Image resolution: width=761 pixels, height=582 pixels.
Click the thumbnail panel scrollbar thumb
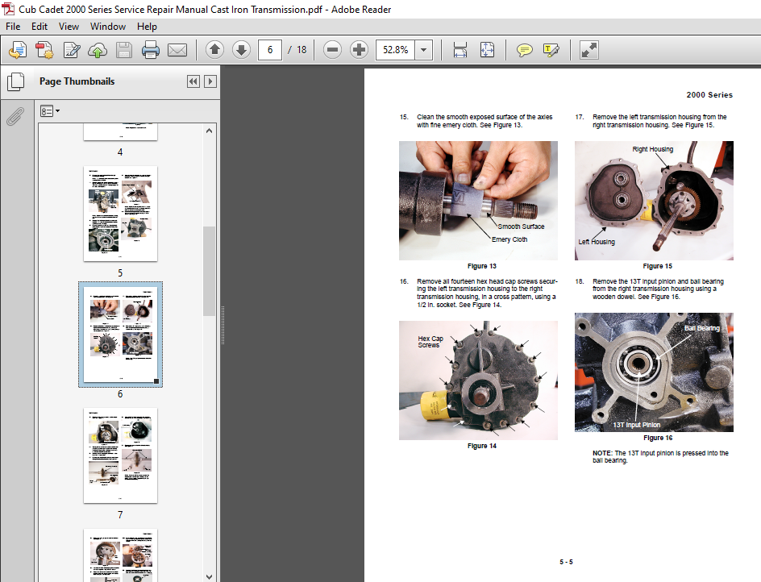point(209,271)
